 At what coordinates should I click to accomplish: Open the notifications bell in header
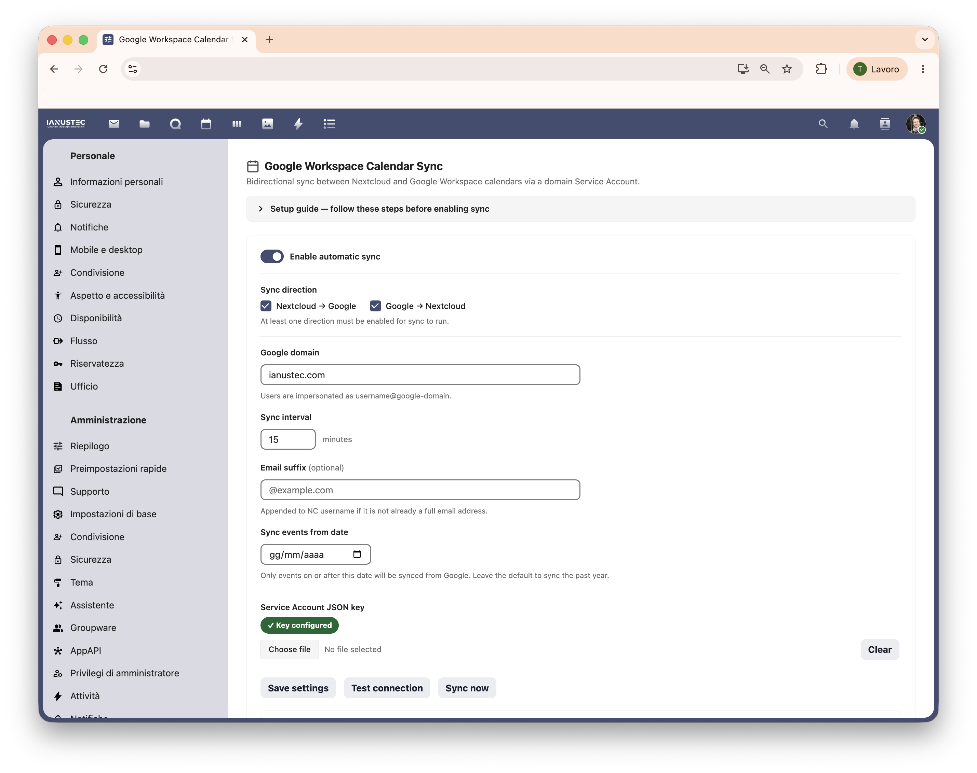[854, 124]
